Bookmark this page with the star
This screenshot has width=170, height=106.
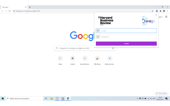pos(152,11)
